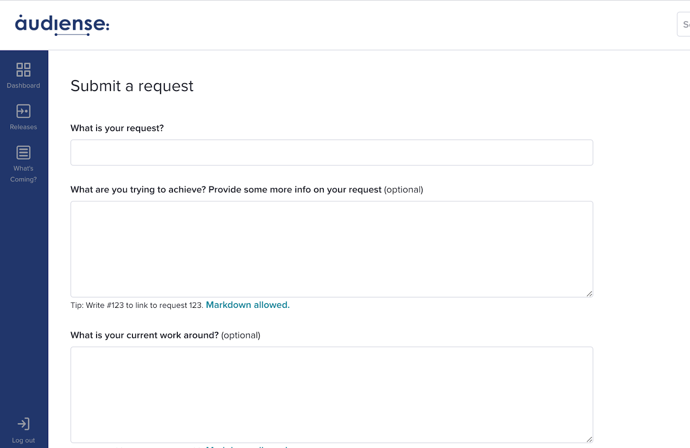This screenshot has height=448, width=690.
Task: Click the search box in top-right corner
Action: coord(684,24)
